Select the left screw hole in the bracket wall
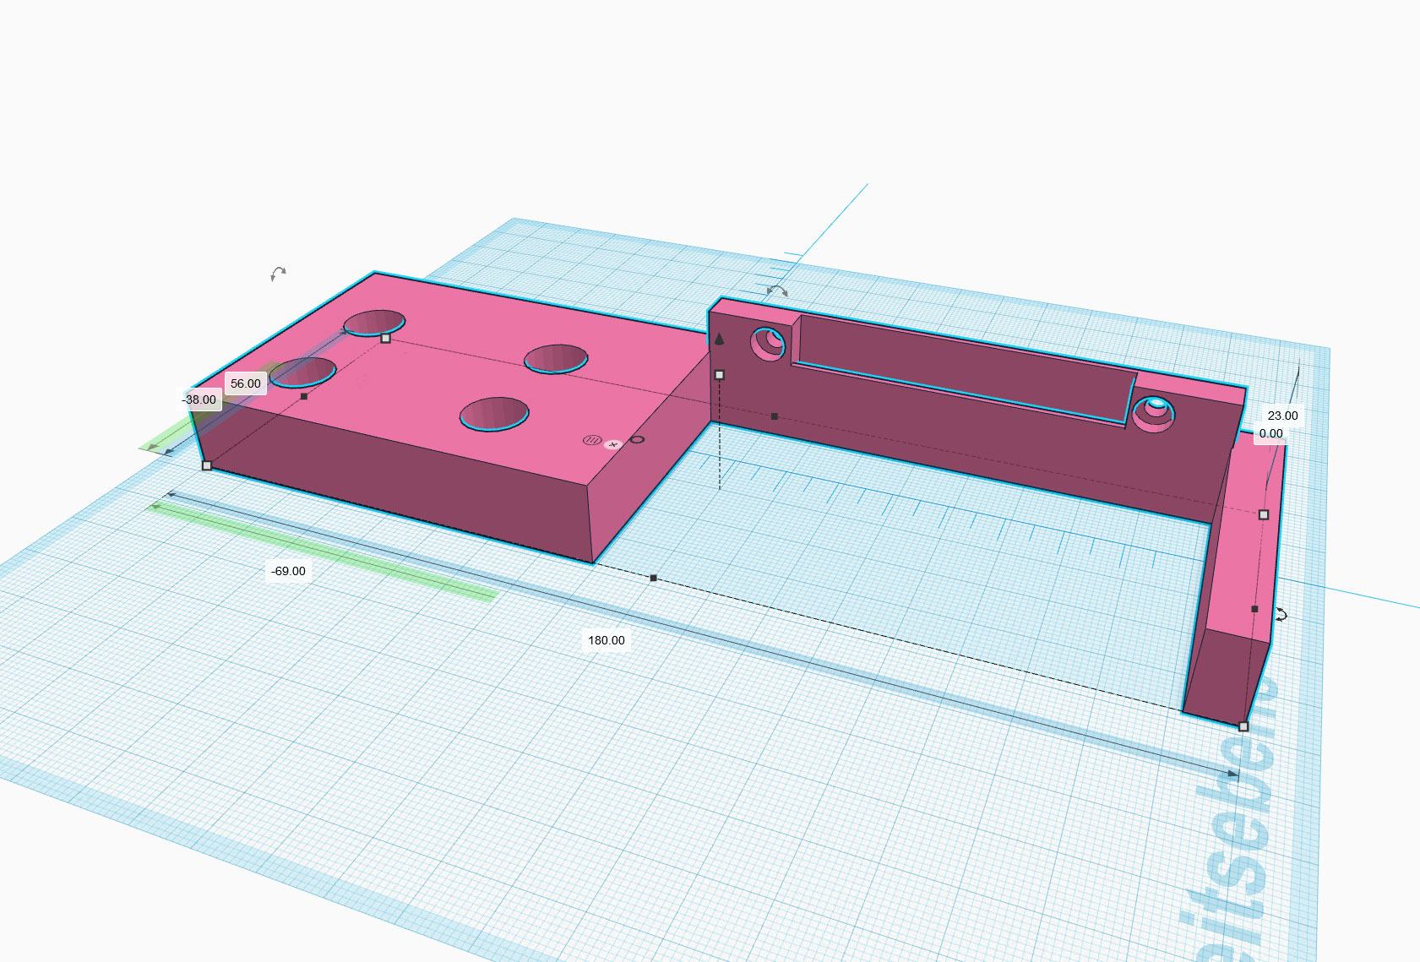The image size is (1420, 962). 768,343
